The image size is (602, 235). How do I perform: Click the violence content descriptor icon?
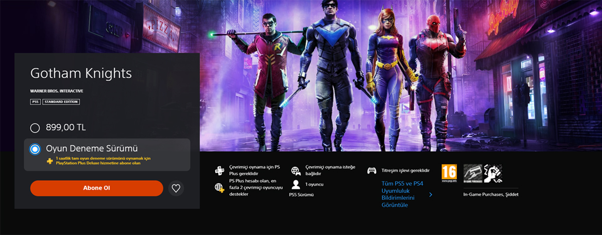coord(493,173)
